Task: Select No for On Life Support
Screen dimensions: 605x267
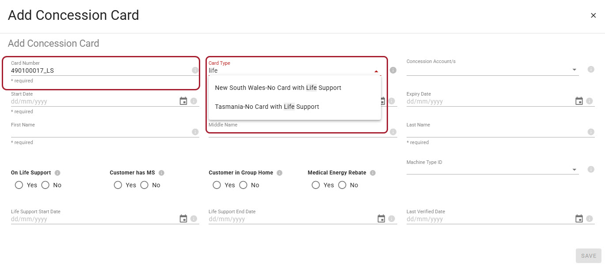Action: tap(45, 185)
